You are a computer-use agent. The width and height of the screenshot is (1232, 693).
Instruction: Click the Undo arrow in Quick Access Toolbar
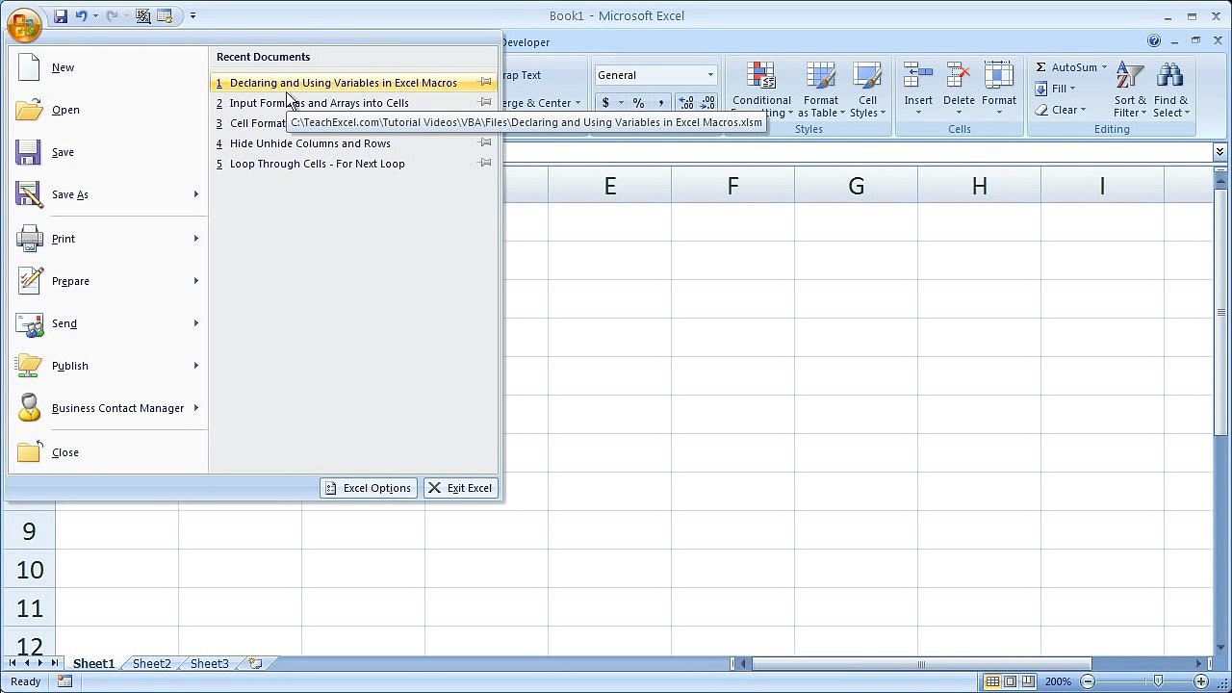pos(81,15)
